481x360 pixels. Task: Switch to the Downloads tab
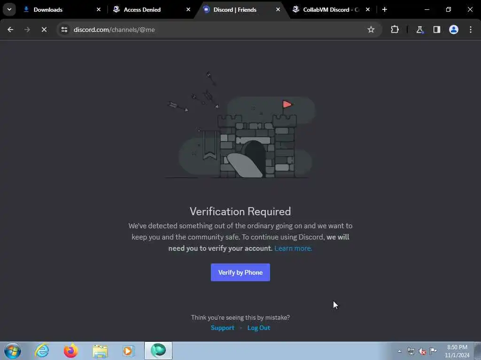pos(62,9)
